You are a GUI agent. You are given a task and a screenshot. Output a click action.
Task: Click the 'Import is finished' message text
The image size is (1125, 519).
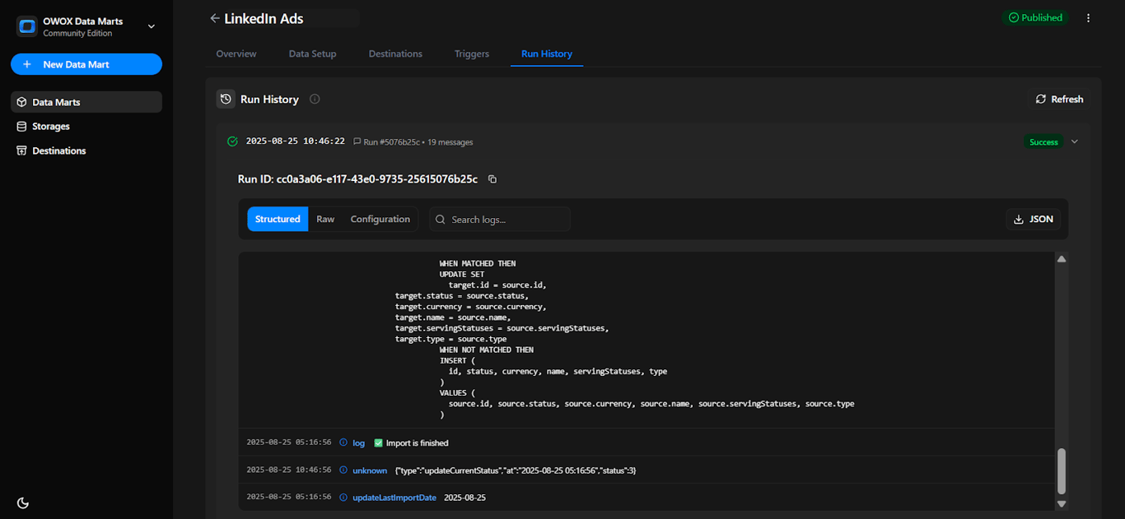coord(418,443)
